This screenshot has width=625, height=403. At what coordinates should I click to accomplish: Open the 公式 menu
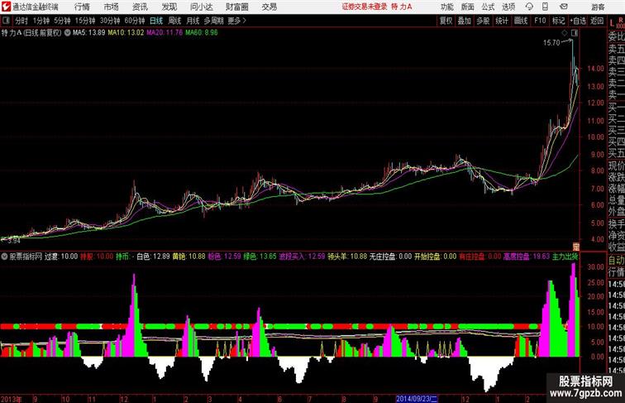pos(488,7)
